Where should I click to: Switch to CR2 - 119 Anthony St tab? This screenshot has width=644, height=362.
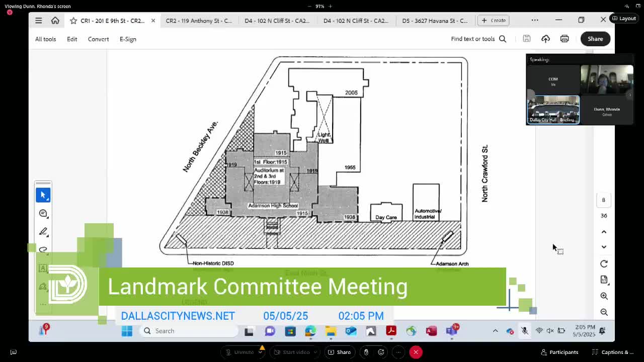(199, 21)
